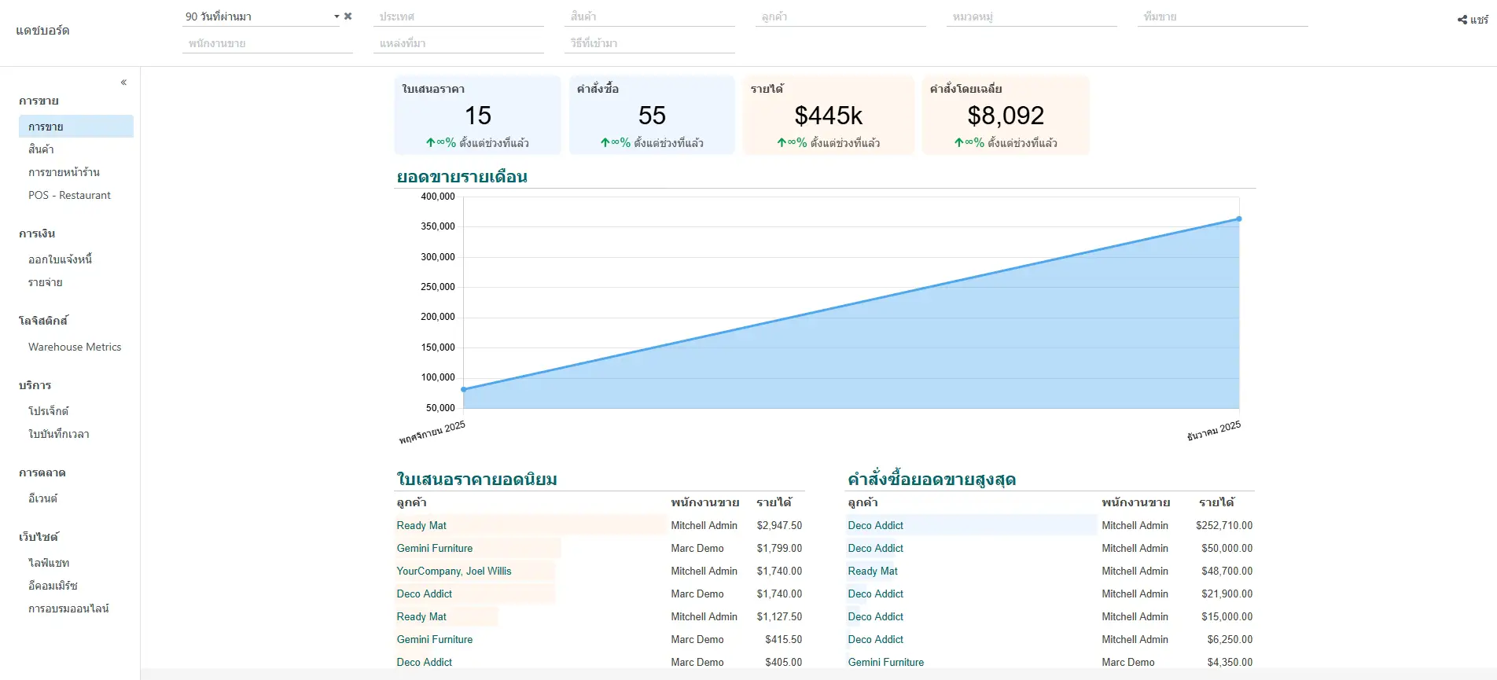Select สินค้า in the sidebar

pyautogui.click(x=41, y=149)
